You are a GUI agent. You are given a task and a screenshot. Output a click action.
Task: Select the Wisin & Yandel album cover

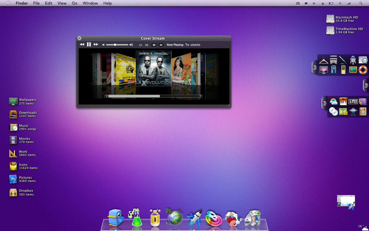click(154, 68)
